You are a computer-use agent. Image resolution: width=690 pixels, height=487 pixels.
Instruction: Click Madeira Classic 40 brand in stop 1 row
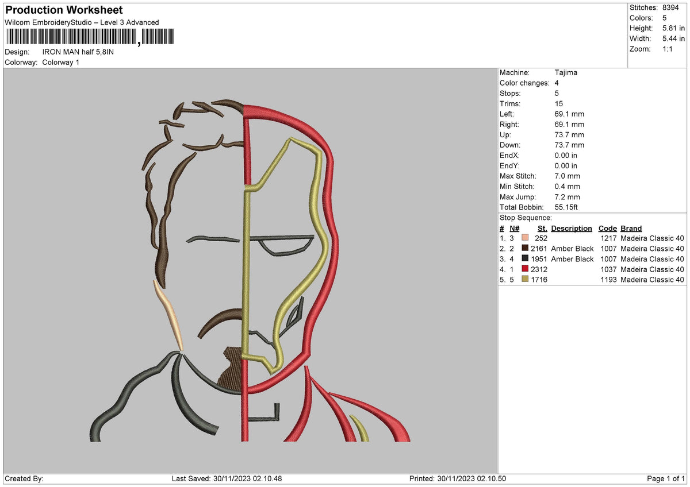click(x=652, y=238)
